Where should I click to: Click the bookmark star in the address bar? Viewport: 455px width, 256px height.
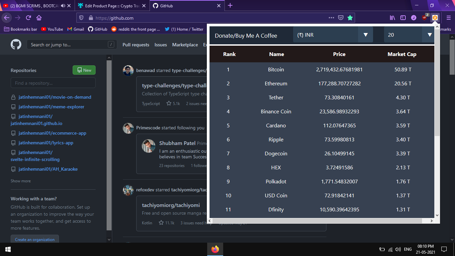[350, 18]
